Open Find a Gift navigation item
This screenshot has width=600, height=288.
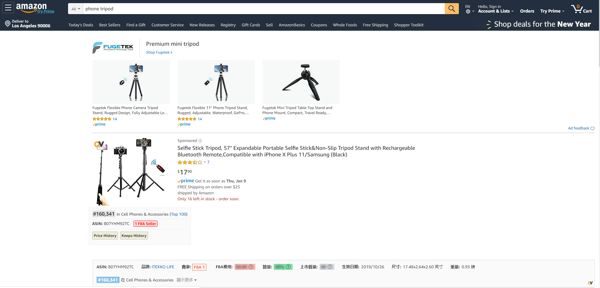136,25
